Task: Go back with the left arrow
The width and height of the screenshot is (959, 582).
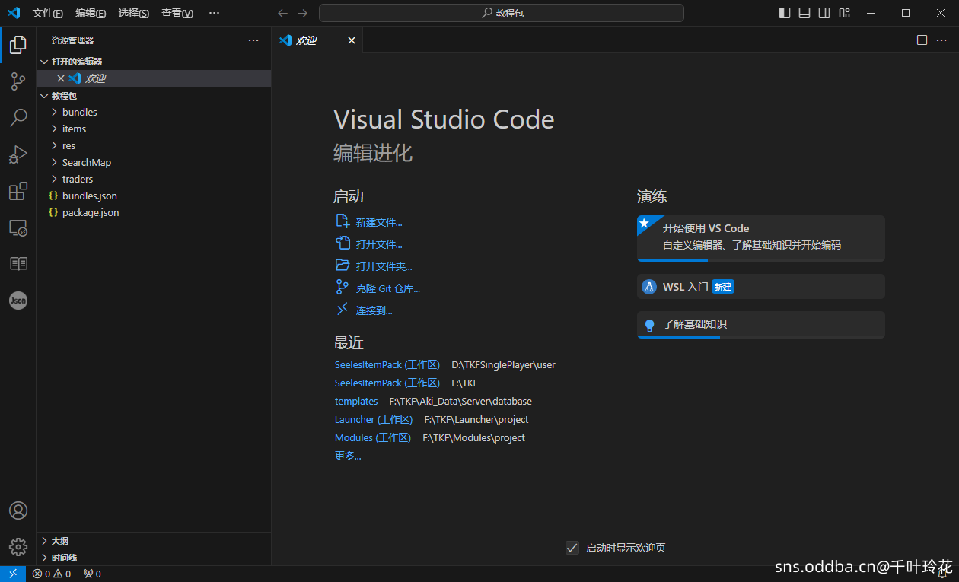Action: (x=282, y=13)
